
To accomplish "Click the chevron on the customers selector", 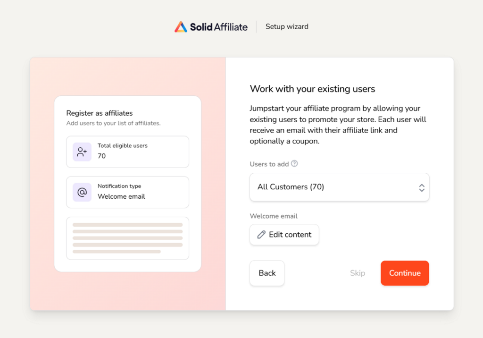I will click(x=422, y=187).
